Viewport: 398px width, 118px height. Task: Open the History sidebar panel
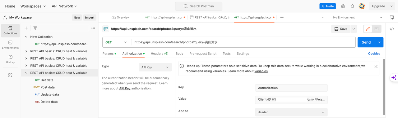10,59
